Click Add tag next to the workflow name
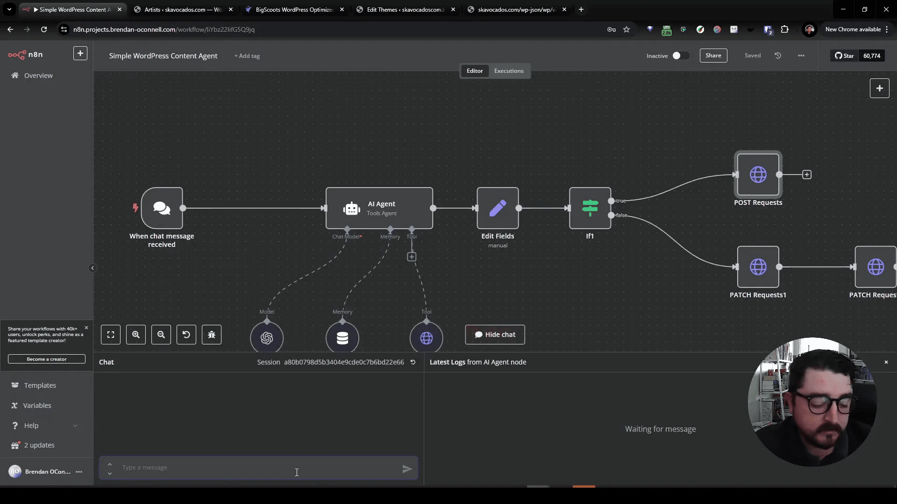The height and width of the screenshot is (504, 897). pos(247,56)
